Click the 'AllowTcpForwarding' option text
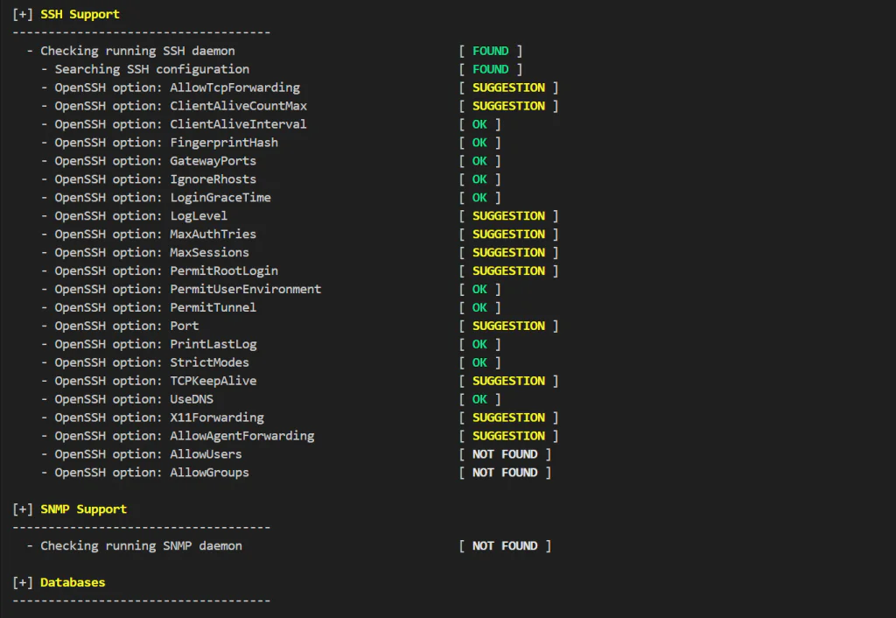 tap(234, 88)
